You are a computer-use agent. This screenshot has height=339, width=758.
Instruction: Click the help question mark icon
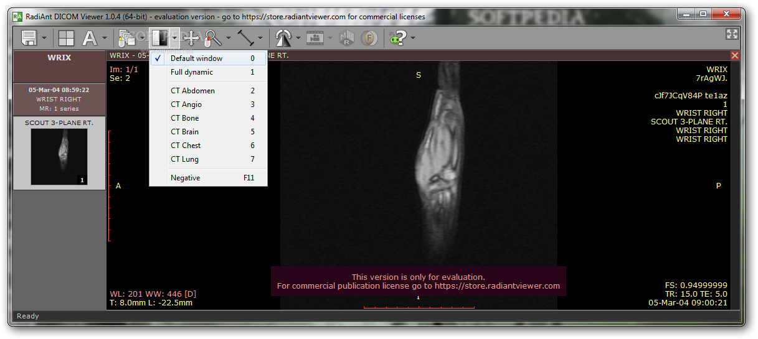click(x=398, y=38)
